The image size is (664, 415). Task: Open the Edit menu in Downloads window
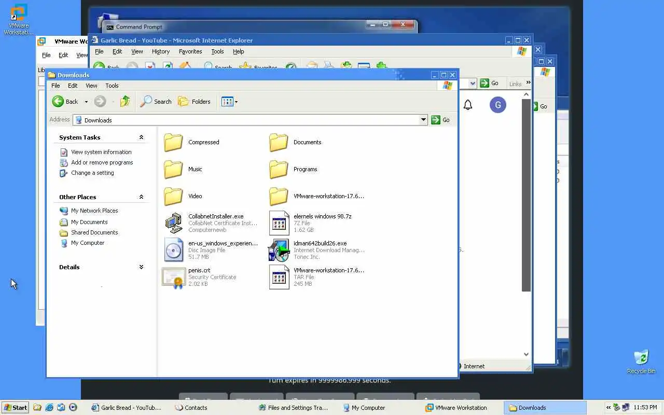click(x=73, y=86)
